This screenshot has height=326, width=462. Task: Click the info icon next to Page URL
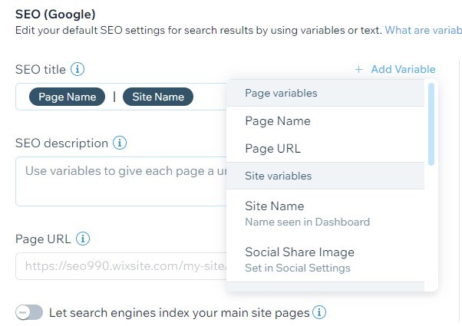click(83, 239)
